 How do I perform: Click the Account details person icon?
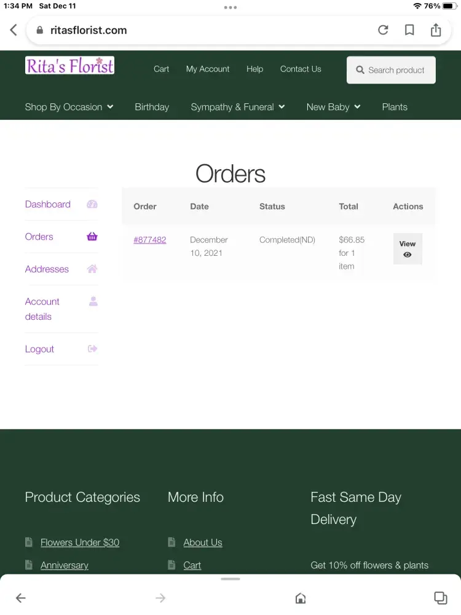tap(93, 301)
